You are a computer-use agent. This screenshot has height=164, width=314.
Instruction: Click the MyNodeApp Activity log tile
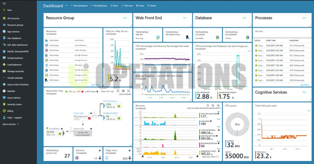pyautogui.click(x=58, y=154)
